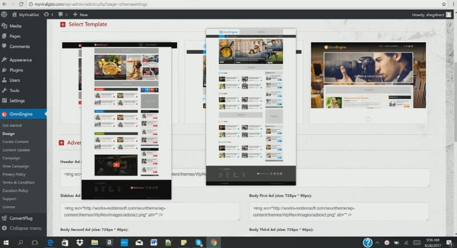Open the License submenu

coord(9,207)
